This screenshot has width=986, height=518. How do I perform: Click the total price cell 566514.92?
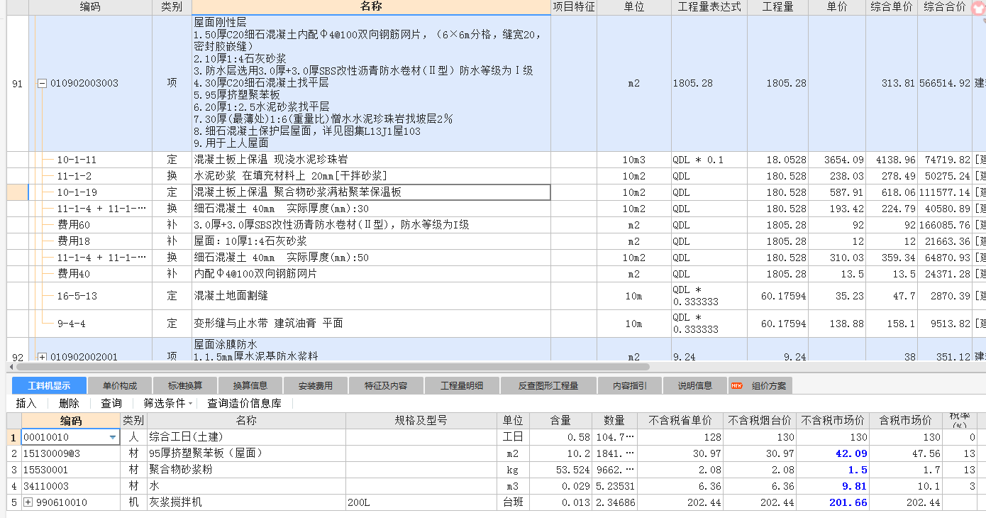tap(944, 83)
